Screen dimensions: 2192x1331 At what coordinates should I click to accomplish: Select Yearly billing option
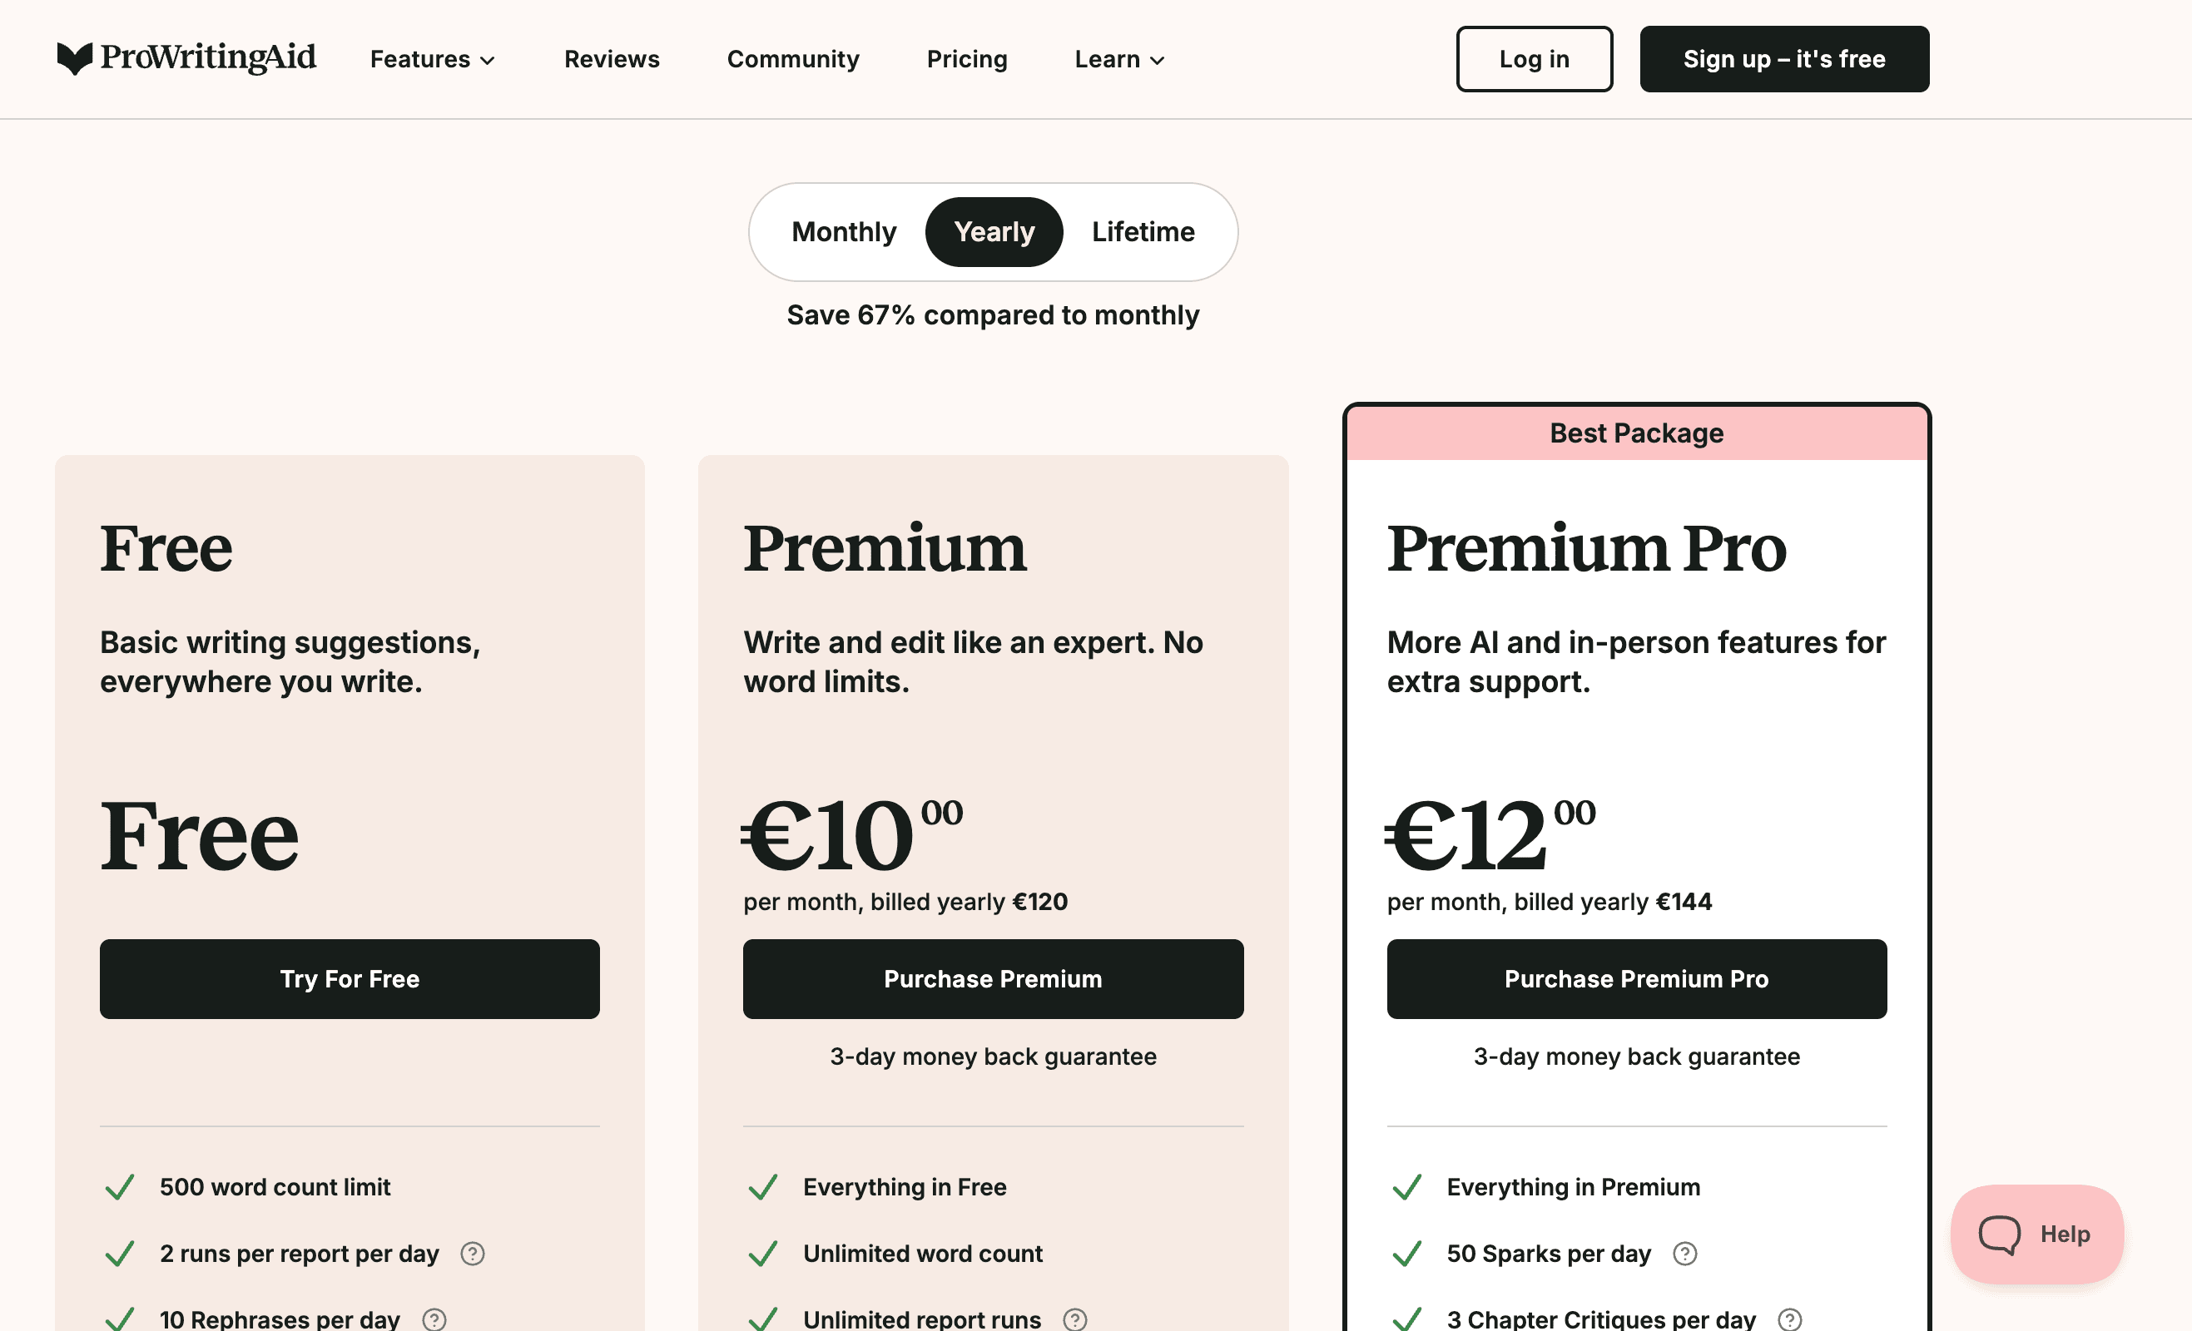click(994, 231)
